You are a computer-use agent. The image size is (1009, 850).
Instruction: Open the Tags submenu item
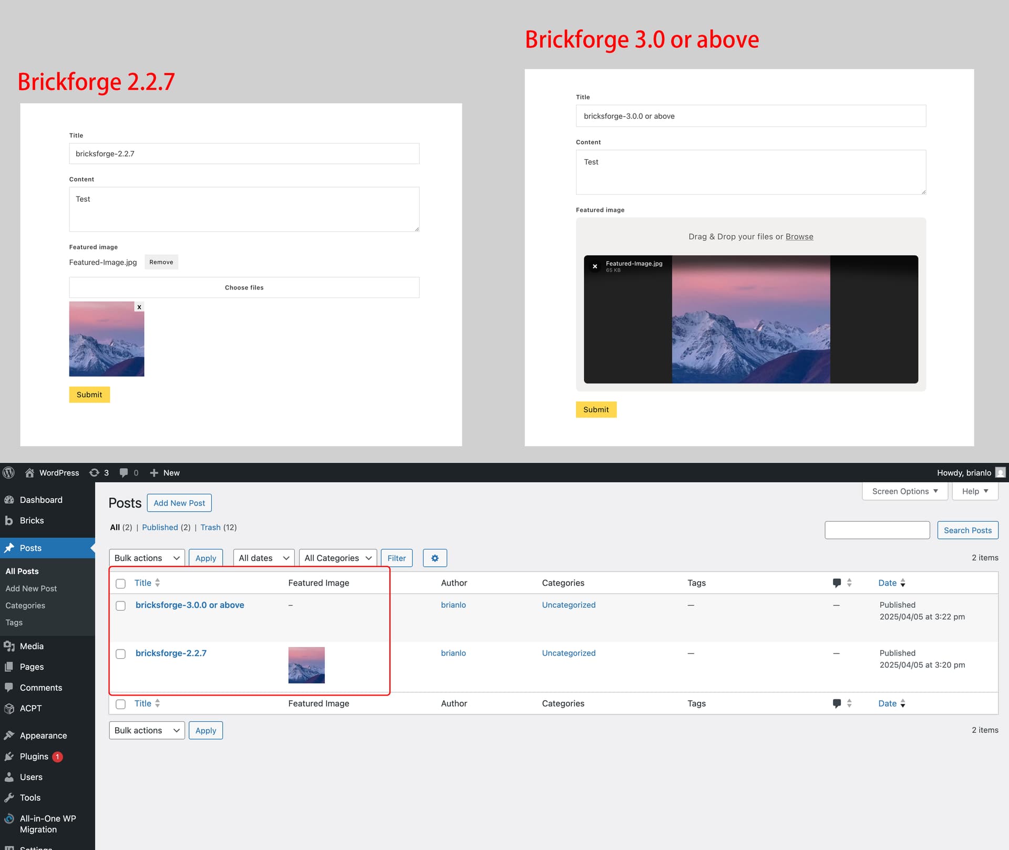[14, 623]
